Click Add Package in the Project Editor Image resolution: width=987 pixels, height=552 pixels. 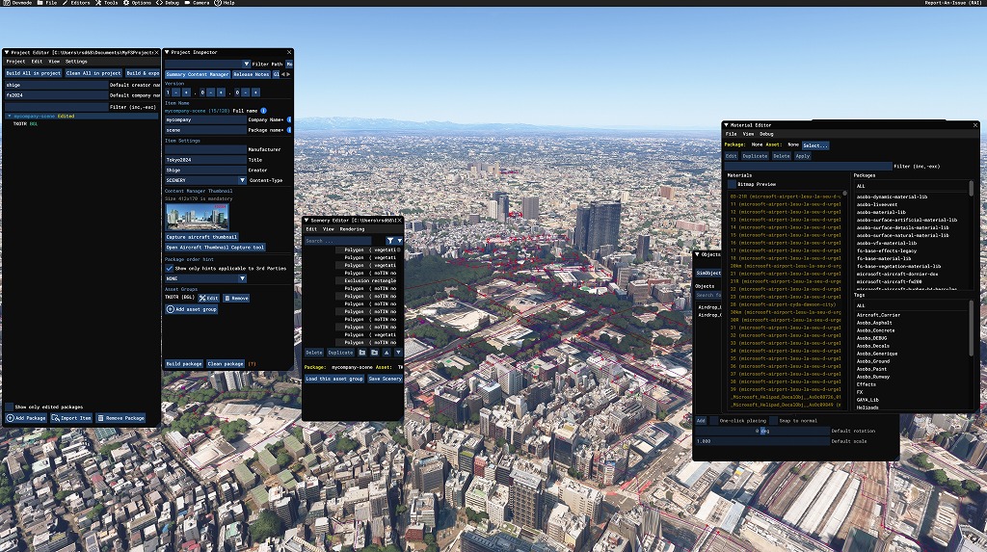pyautogui.click(x=26, y=418)
